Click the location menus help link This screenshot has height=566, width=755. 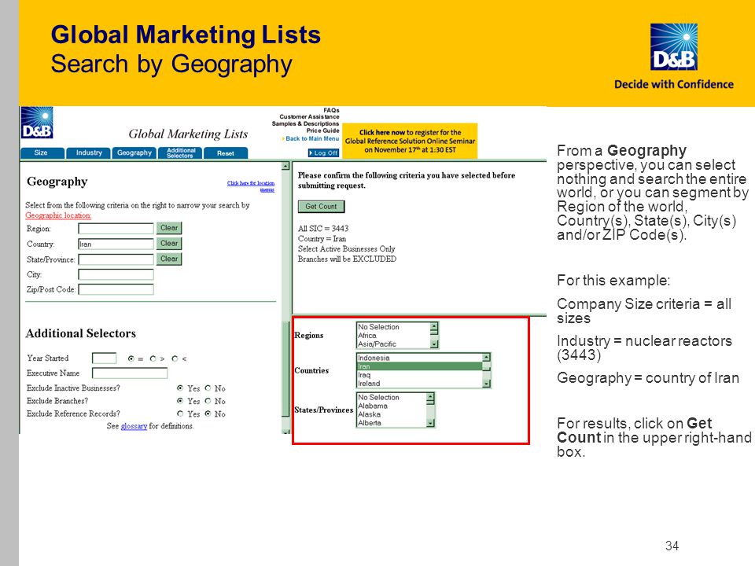(x=251, y=186)
